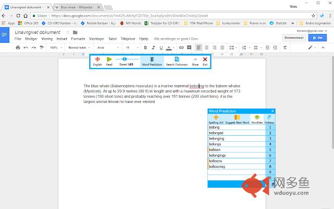Image resolution: width=334 pixels, height=209 pixels.
Task: Open Search Dictionary in the floating toolbar
Action: coord(177,62)
